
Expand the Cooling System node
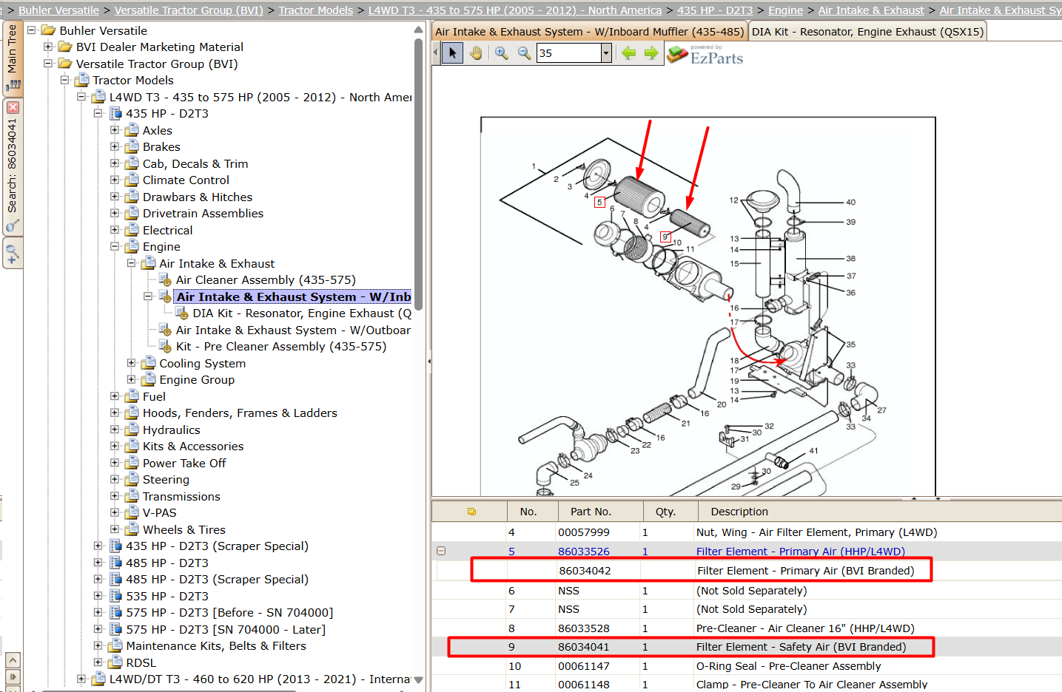point(131,363)
